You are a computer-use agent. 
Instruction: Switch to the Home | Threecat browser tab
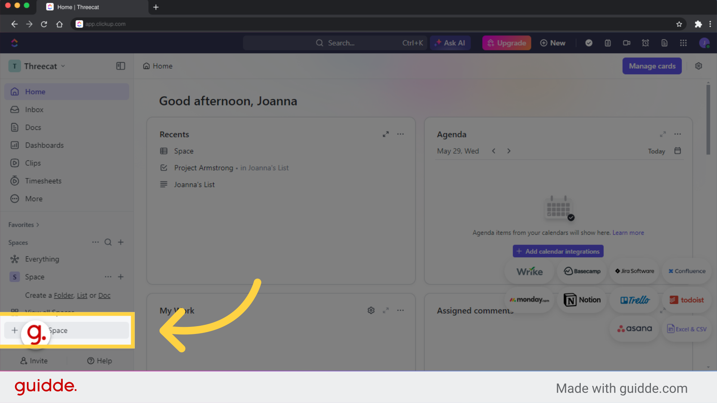(x=78, y=7)
